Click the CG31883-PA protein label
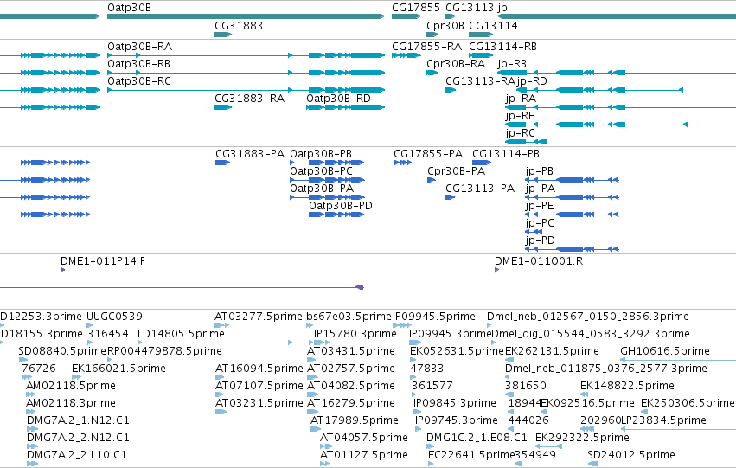This screenshot has width=736, height=468. (x=250, y=154)
